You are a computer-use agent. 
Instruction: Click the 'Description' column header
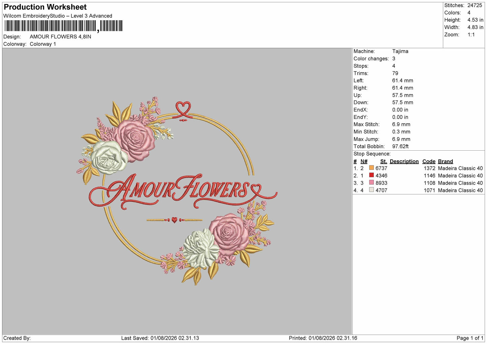tap(404, 161)
